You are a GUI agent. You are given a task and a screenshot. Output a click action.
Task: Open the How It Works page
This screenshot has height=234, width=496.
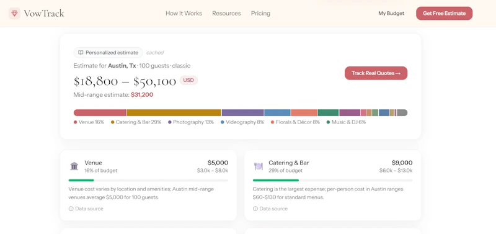(184, 13)
